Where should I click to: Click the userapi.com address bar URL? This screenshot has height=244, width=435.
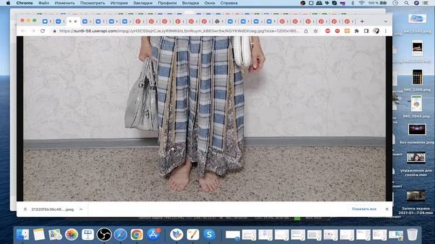click(179, 31)
